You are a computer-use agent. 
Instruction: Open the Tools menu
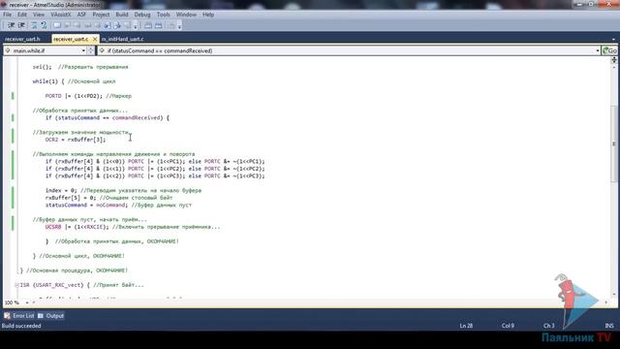pyautogui.click(x=164, y=15)
